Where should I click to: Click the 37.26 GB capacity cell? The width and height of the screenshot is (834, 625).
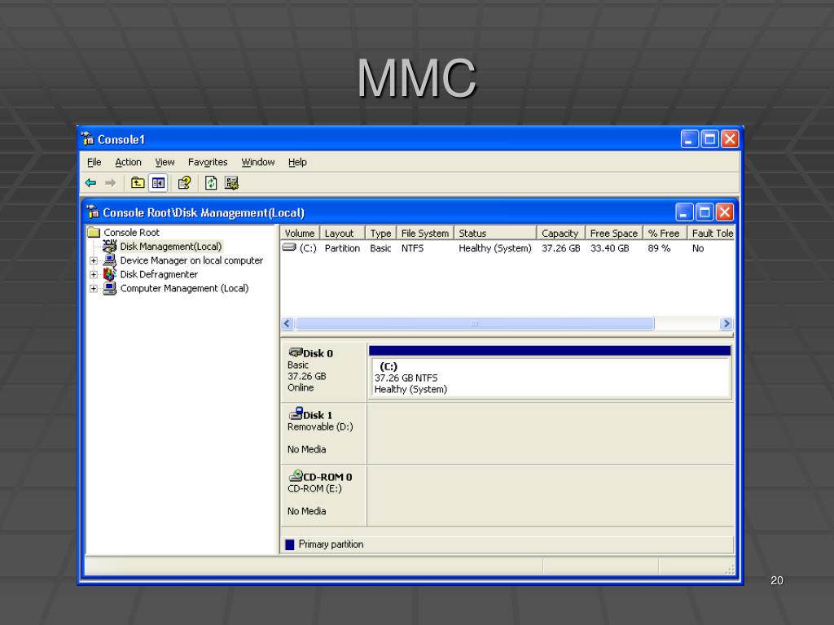[561, 248]
